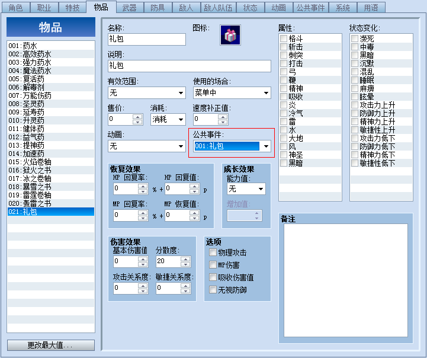Check the 敏捷性低下 state change
The image size is (427, 358).
355,163
